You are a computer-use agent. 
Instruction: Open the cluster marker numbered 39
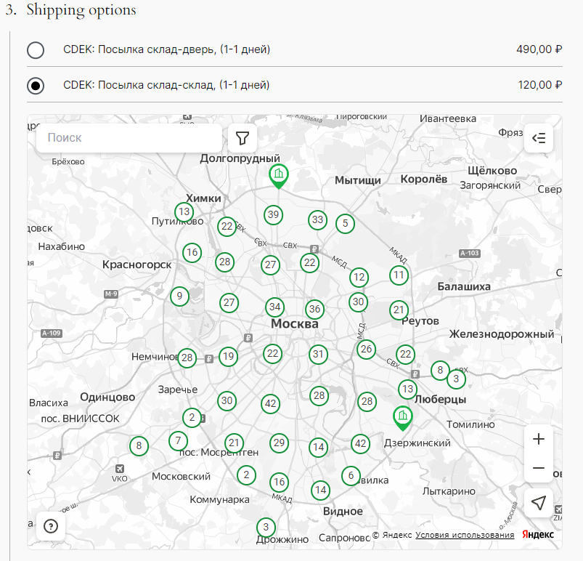tap(273, 215)
